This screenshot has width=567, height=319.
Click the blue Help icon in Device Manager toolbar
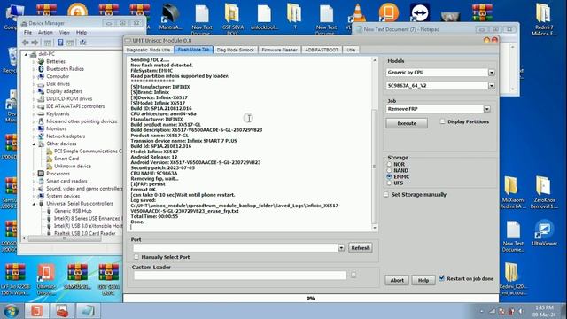60,43
